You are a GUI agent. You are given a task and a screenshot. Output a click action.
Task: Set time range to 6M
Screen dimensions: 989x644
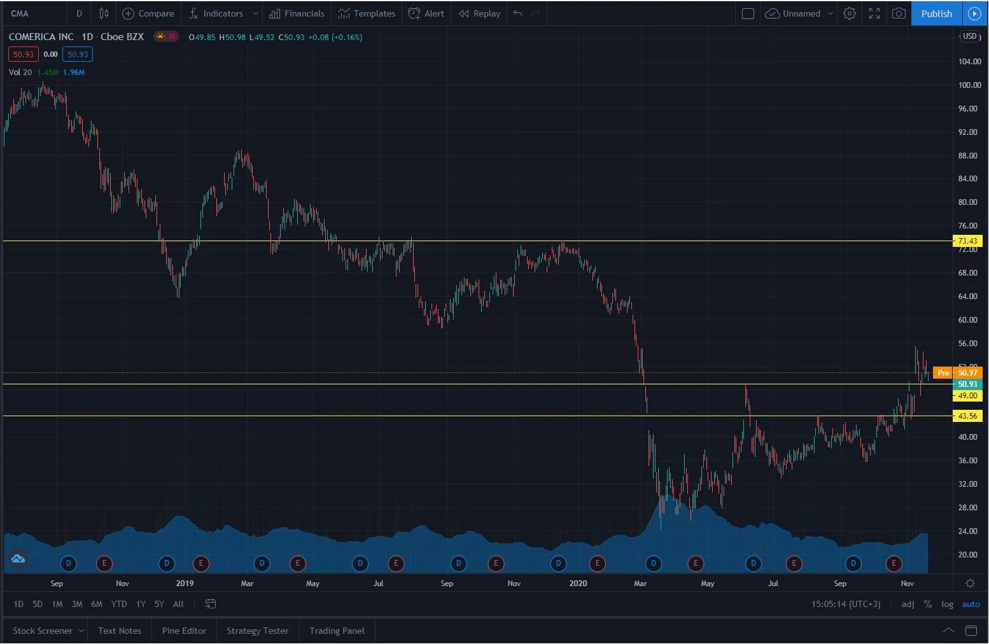(97, 604)
